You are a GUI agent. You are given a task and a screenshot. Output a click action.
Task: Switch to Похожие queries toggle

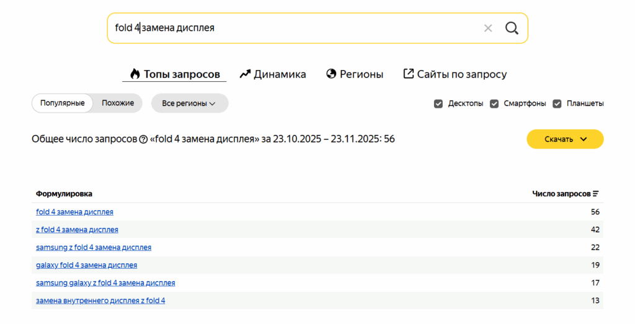tap(118, 103)
